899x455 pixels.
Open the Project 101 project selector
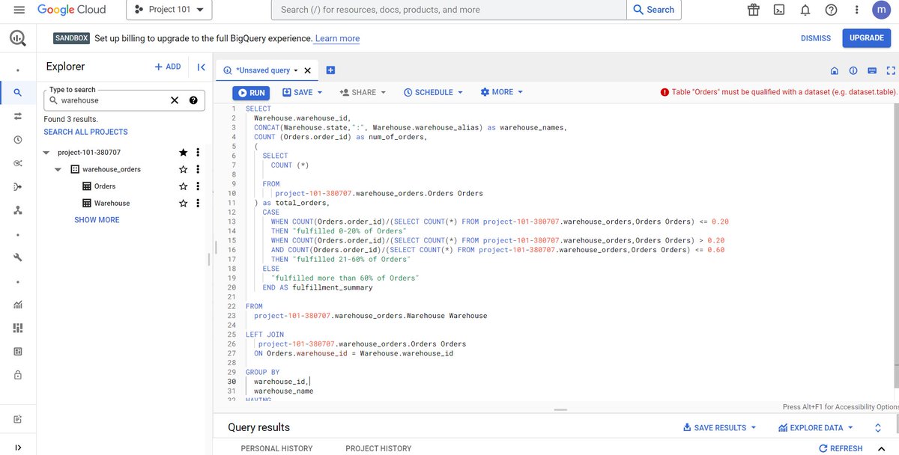point(169,10)
